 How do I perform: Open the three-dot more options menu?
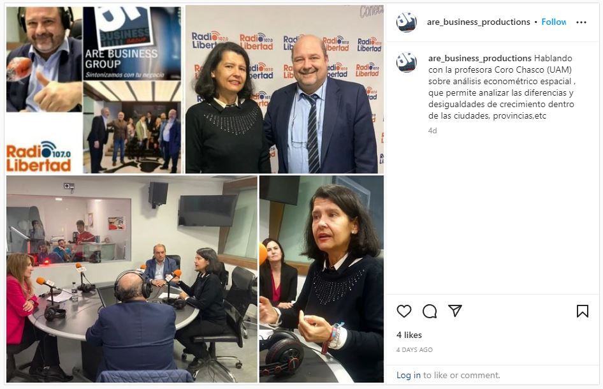pos(581,22)
